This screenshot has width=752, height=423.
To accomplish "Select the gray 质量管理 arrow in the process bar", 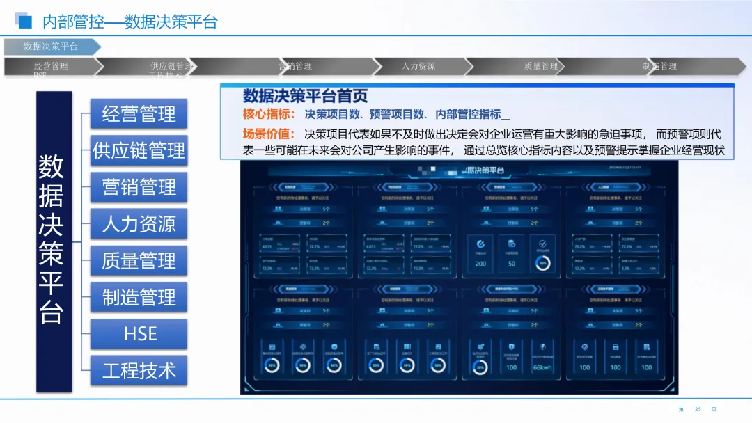I will tap(515, 66).
